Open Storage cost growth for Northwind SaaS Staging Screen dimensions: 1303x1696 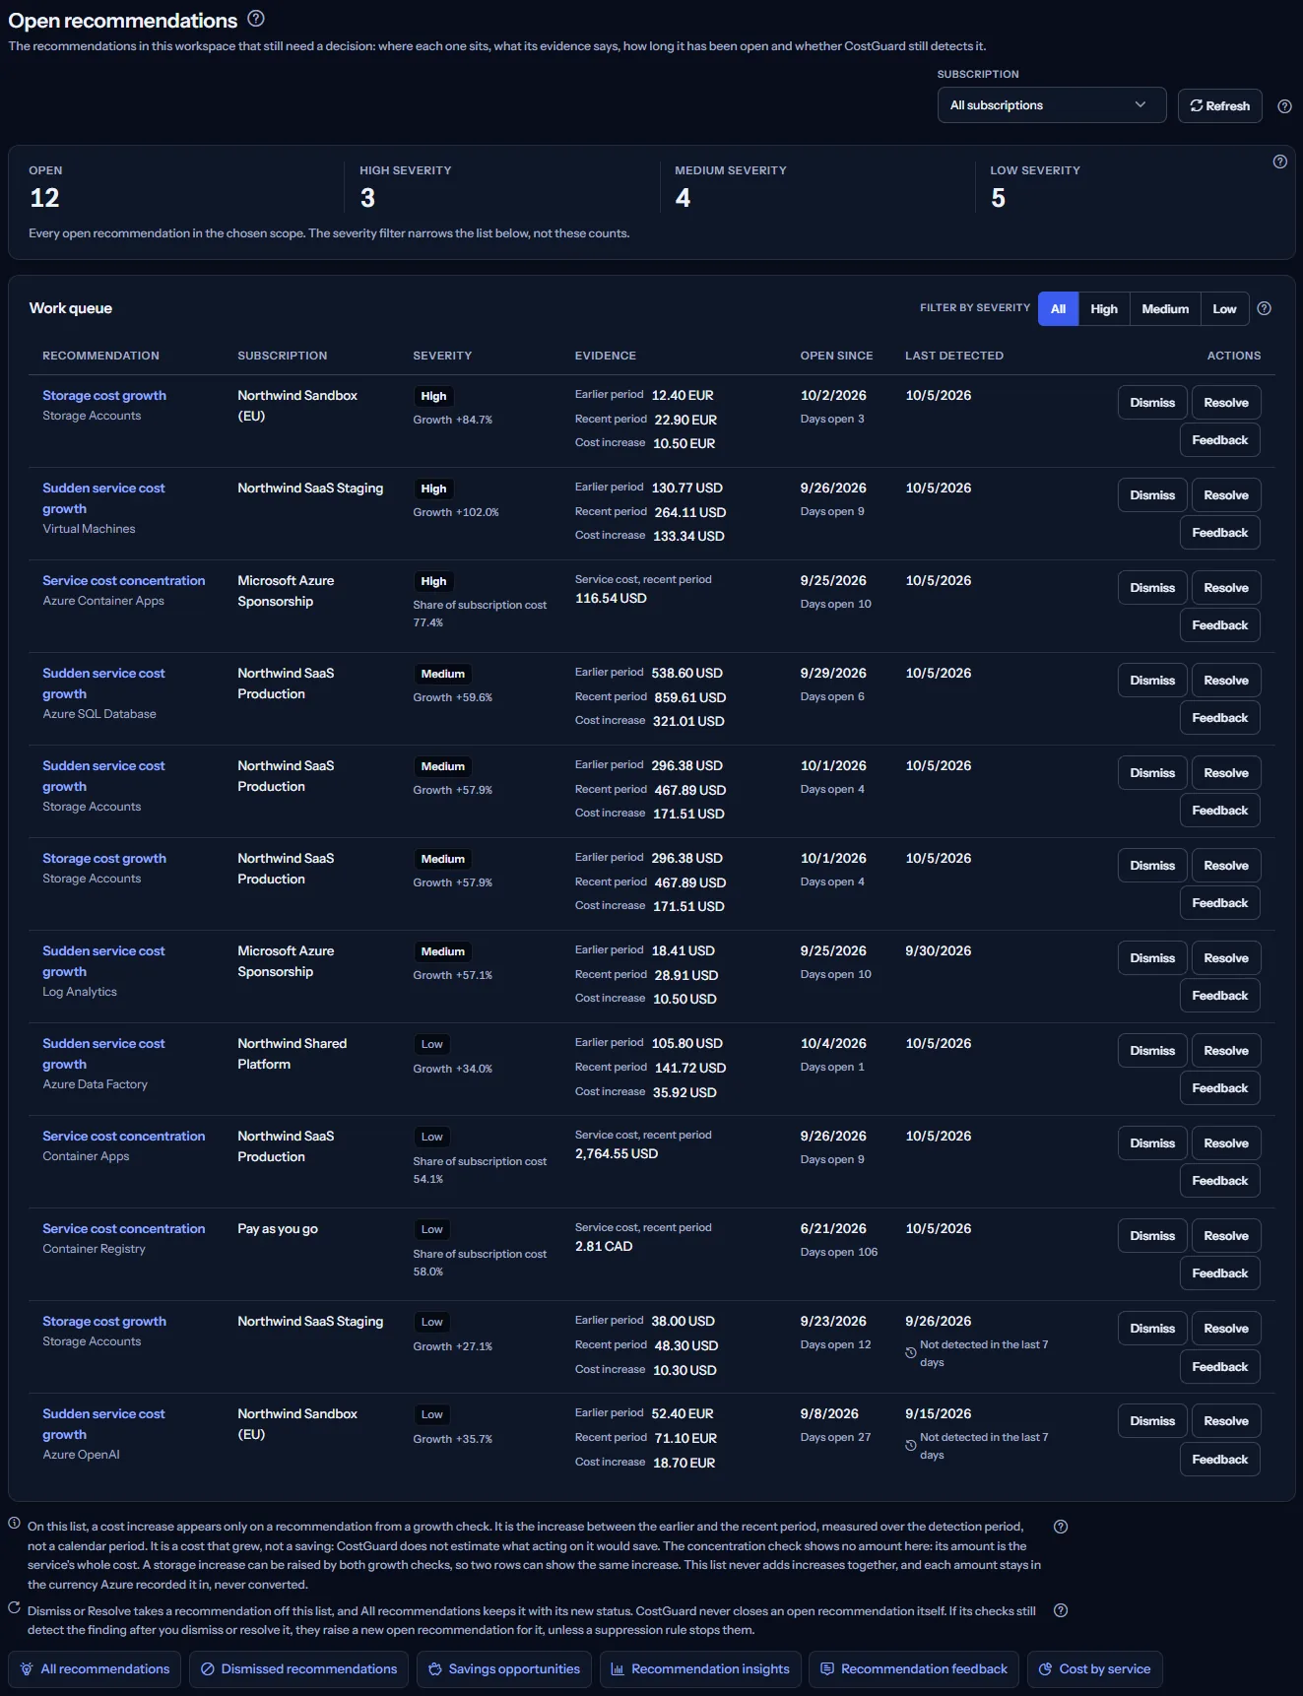click(104, 1321)
